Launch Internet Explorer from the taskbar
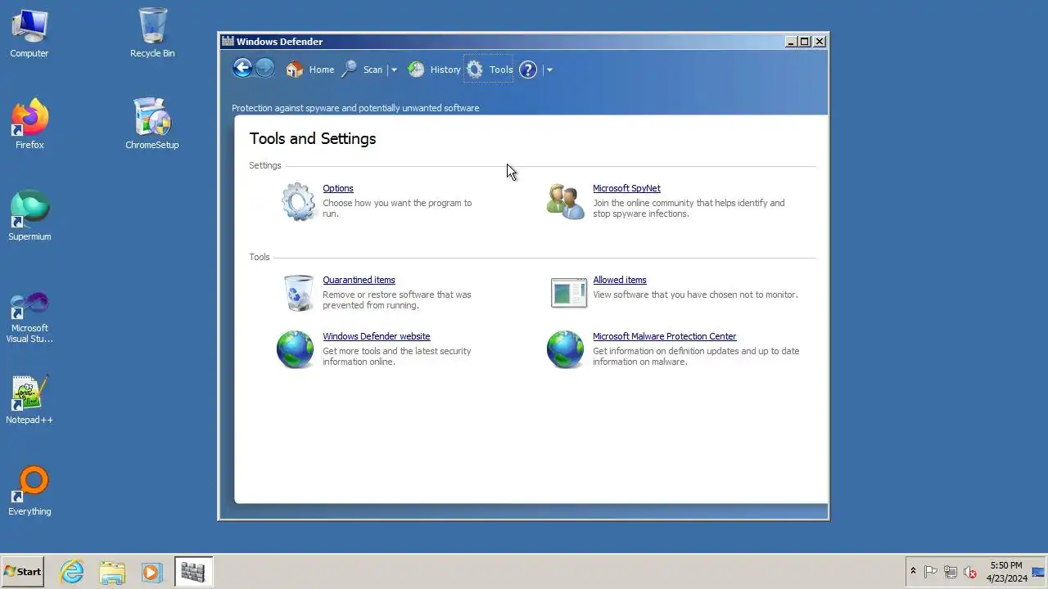This screenshot has height=589, width=1048. pos(72,572)
